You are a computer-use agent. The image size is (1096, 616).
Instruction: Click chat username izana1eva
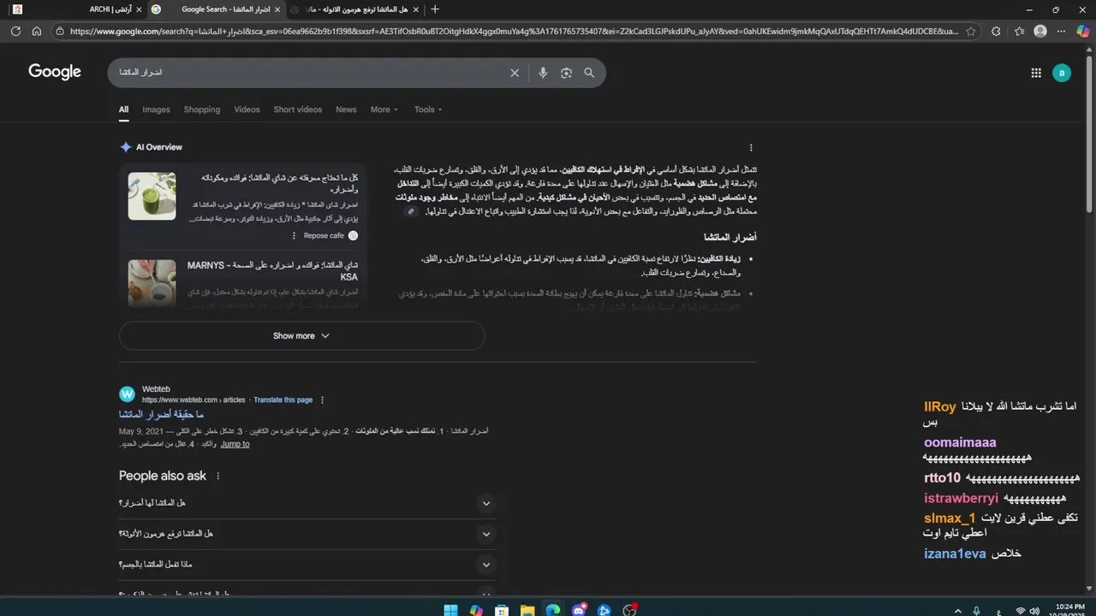(955, 554)
